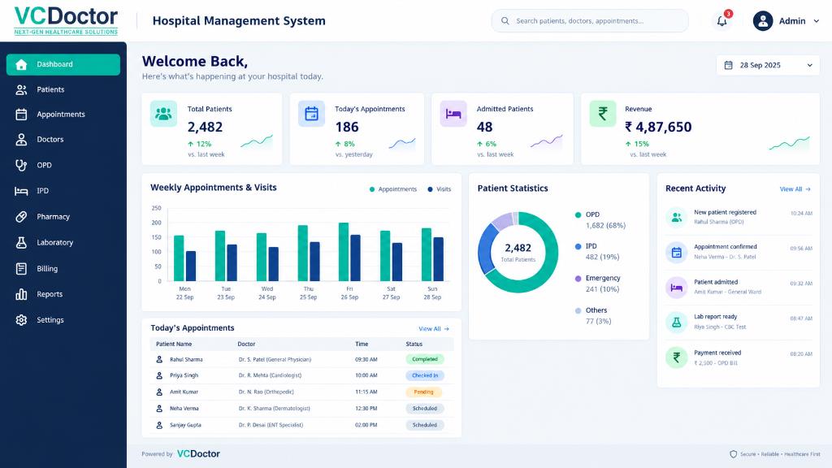Click Neha Verma patient name
This screenshot has height=468, width=832.
(184, 409)
